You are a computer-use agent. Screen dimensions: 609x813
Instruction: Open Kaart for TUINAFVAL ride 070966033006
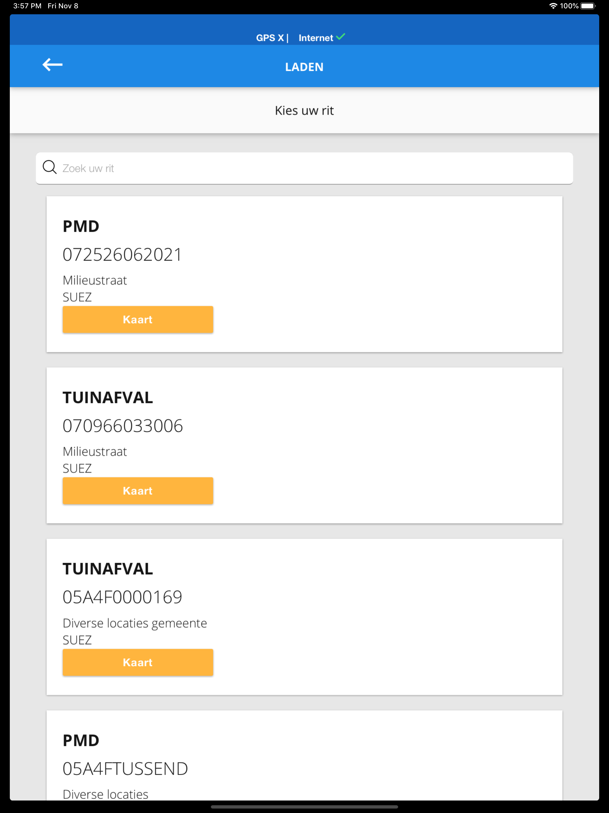(138, 491)
